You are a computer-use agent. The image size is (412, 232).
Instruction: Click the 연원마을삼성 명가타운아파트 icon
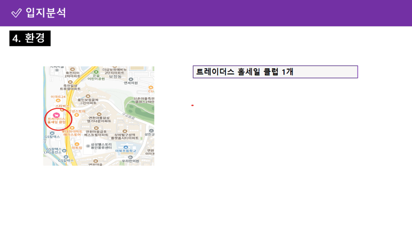(x=99, y=114)
